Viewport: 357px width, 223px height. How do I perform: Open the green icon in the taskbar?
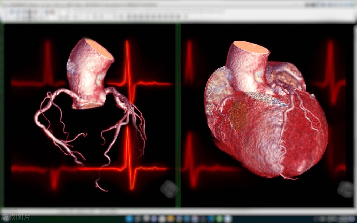tap(219, 219)
